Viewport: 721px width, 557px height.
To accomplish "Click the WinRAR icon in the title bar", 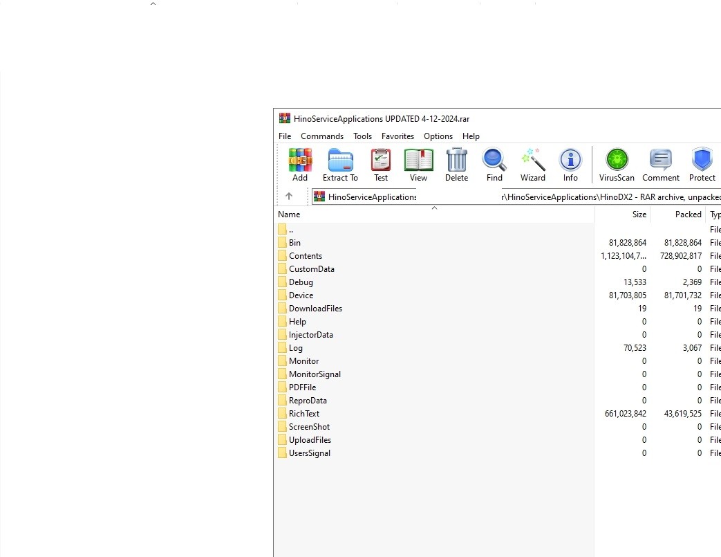I will click(285, 119).
